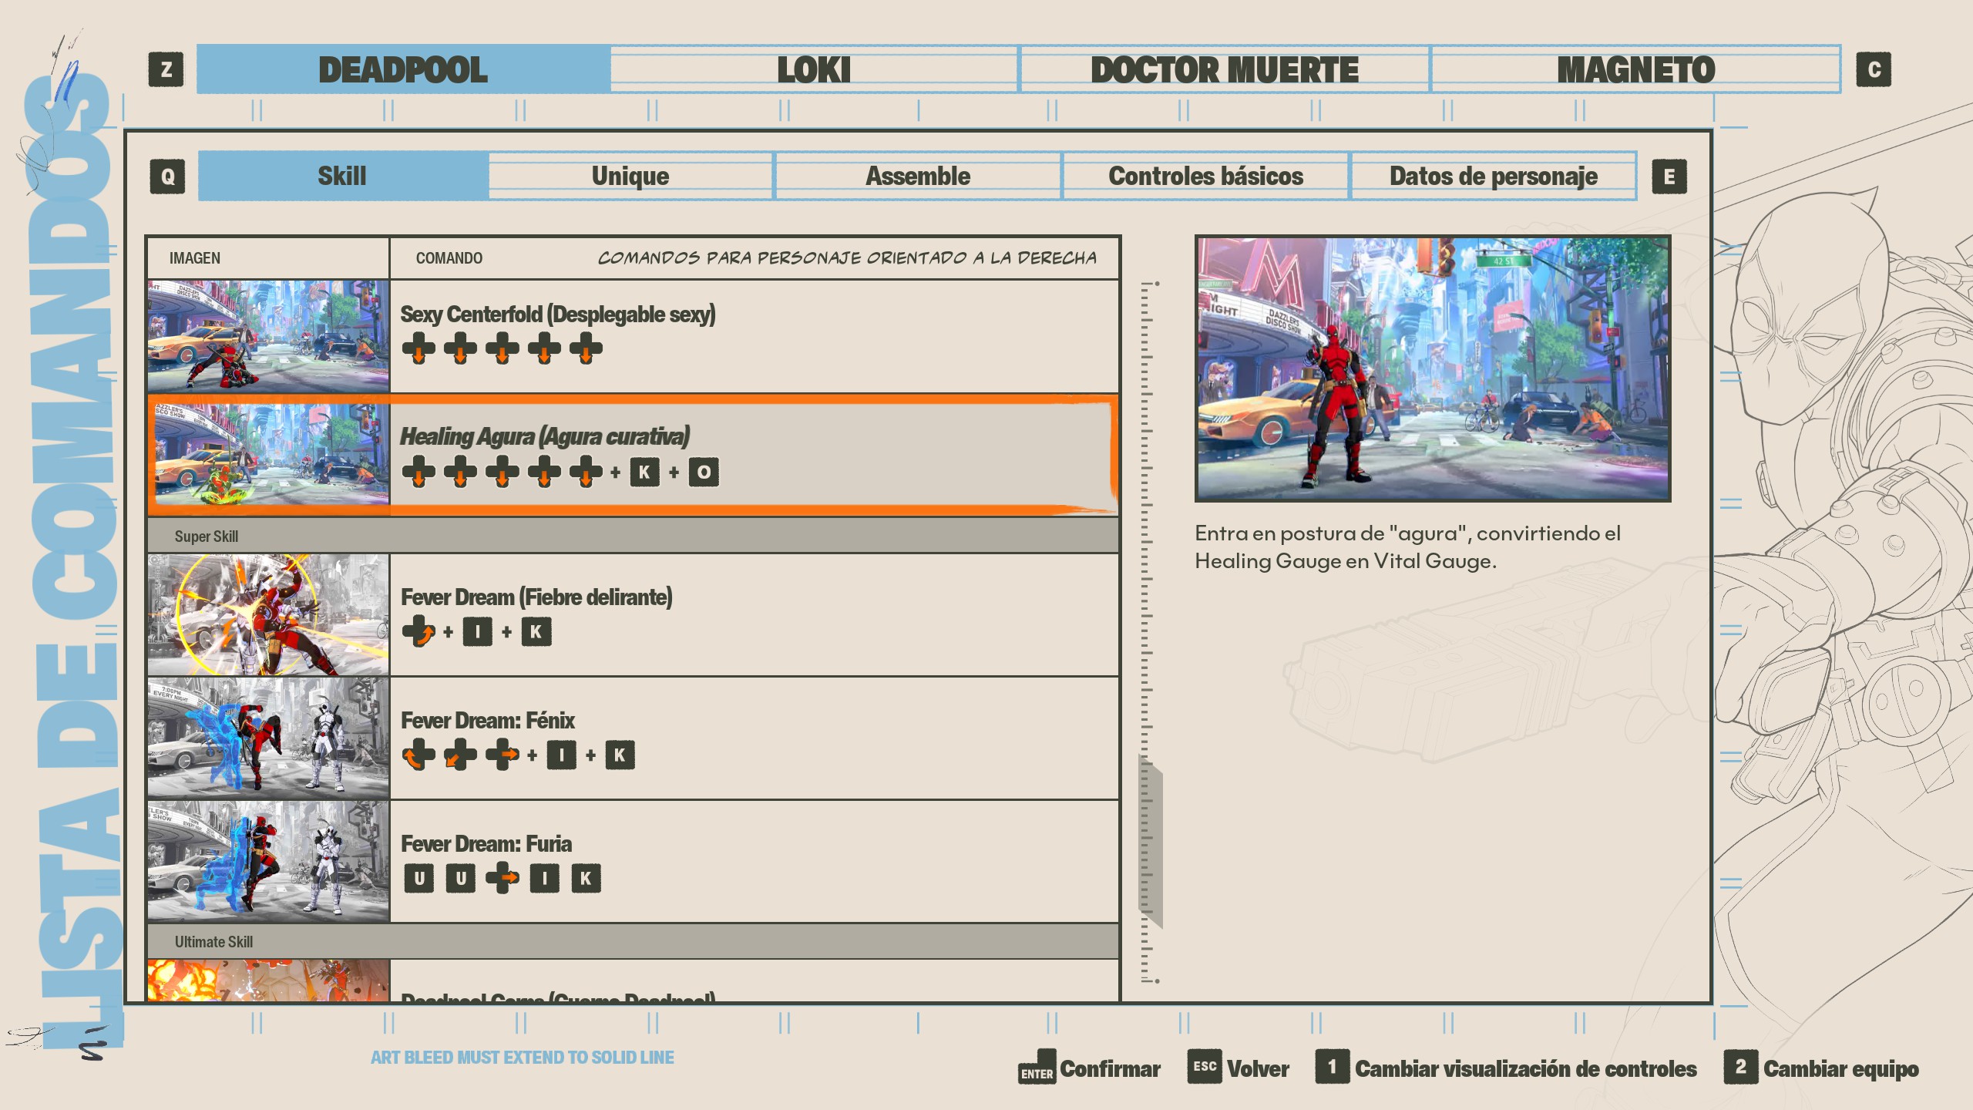Select the Skill tab
The width and height of the screenshot is (1973, 1110).
point(343,177)
